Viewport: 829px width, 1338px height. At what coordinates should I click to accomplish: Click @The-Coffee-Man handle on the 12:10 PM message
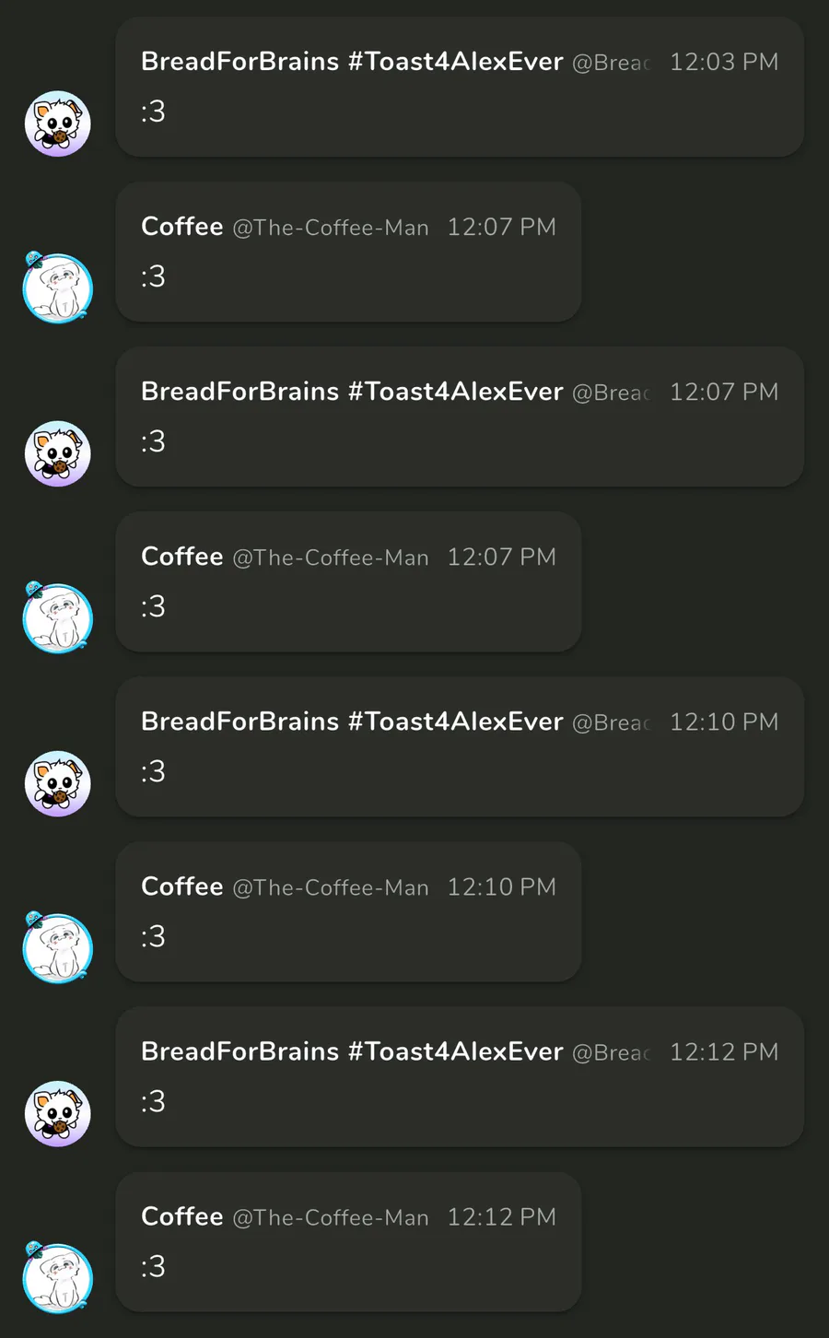(331, 887)
